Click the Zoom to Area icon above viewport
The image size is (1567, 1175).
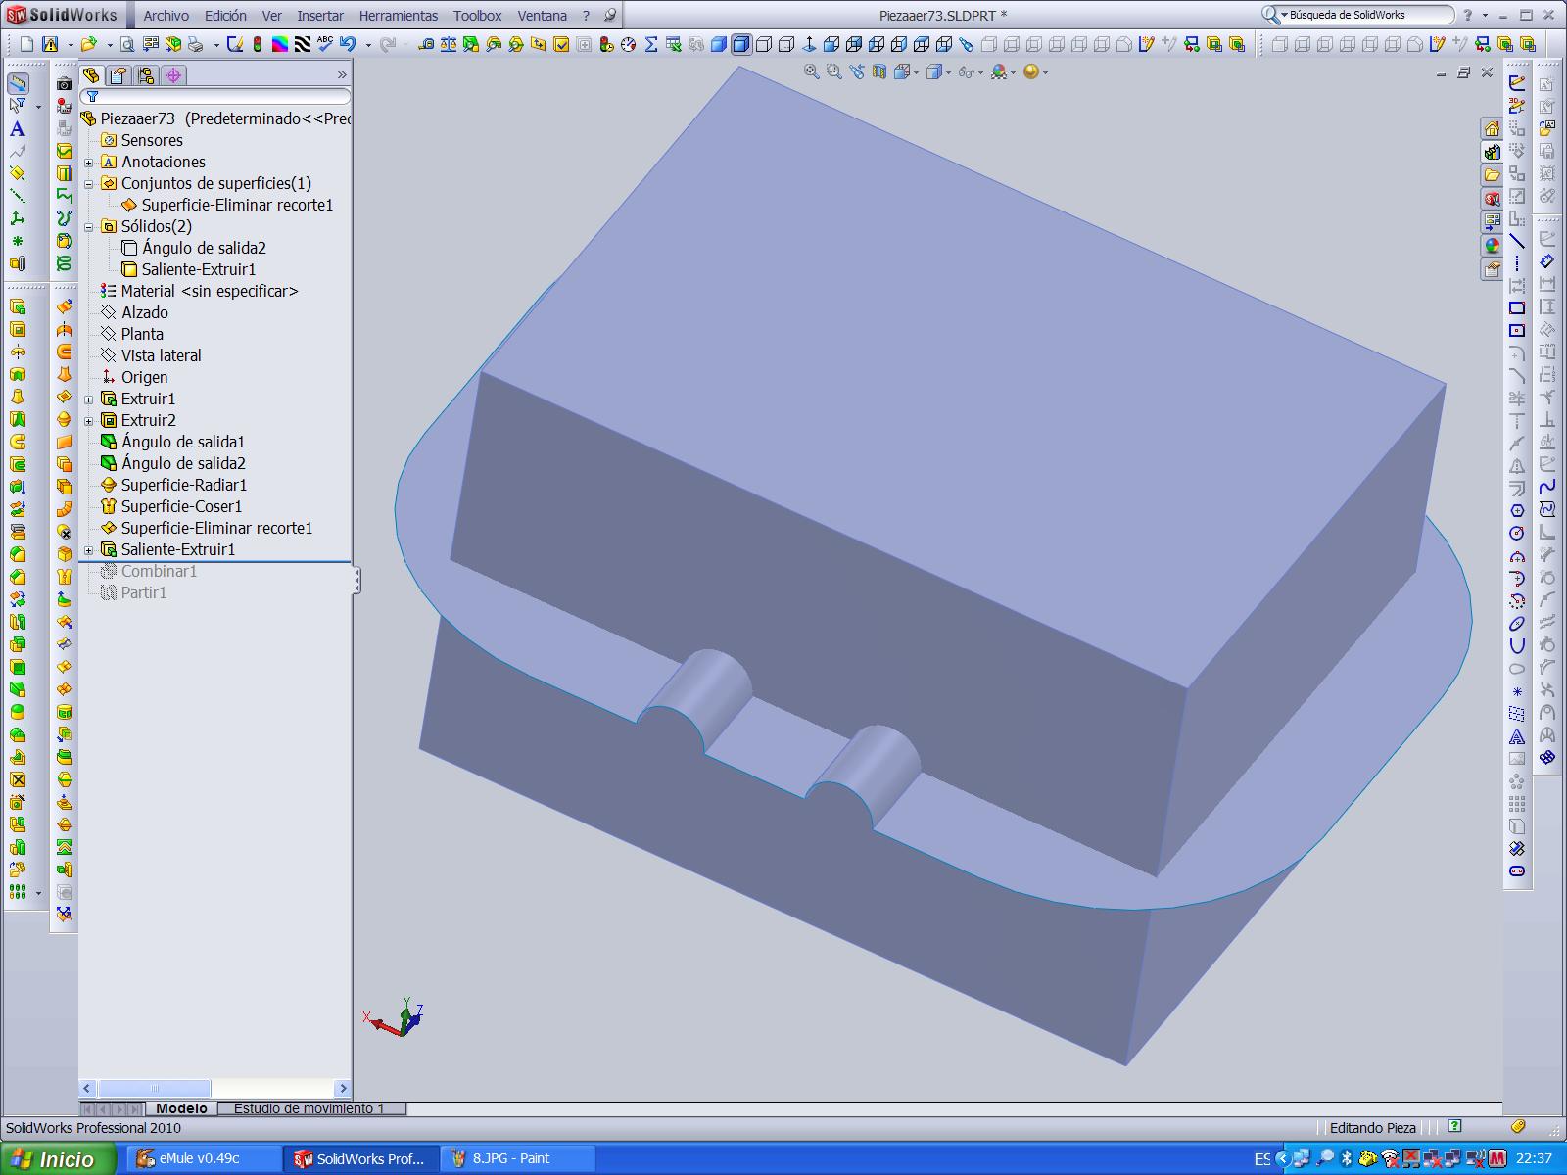[834, 71]
